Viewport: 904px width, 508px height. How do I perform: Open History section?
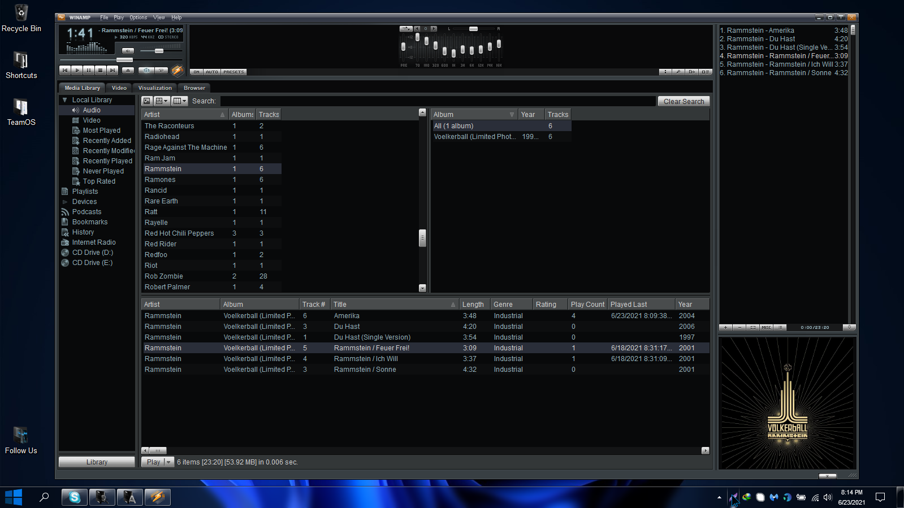(x=83, y=232)
